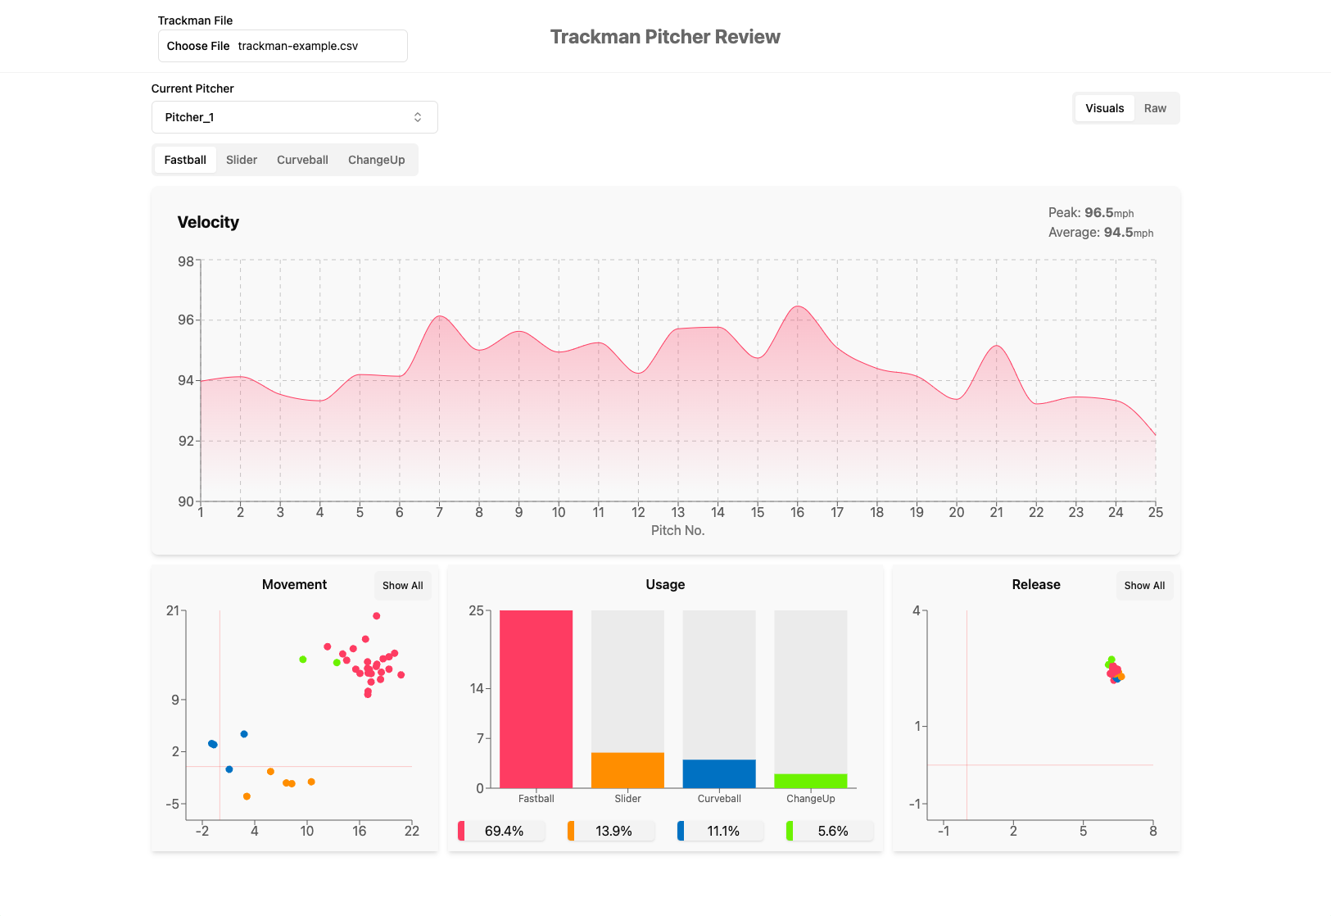The height and width of the screenshot is (916, 1331).
Task: Open the Current Pitcher dropdown
Action: coord(295,117)
